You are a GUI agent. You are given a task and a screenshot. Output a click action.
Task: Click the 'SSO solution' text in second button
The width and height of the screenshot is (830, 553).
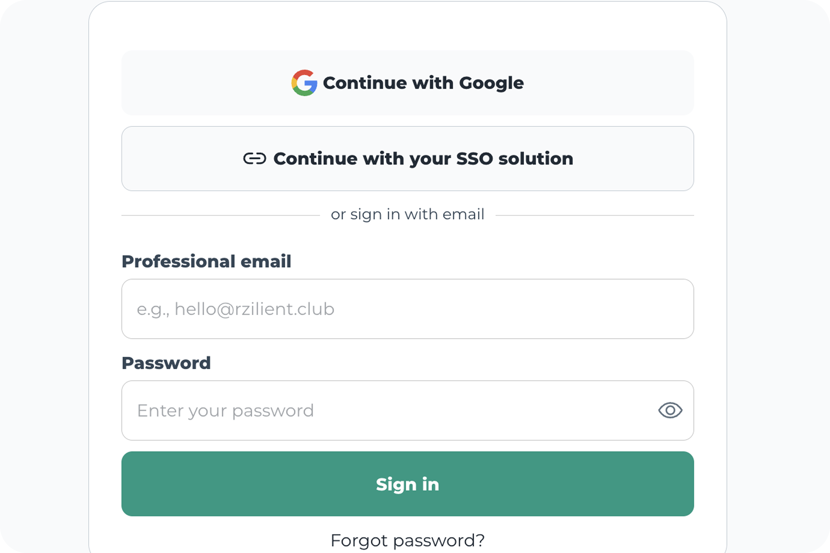[515, 159]
